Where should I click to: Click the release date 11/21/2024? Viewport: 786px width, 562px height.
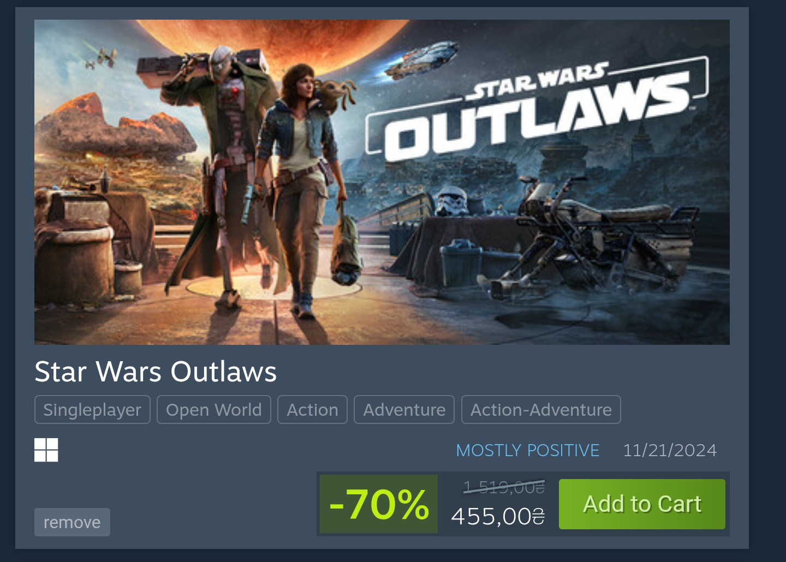[670, 450]
